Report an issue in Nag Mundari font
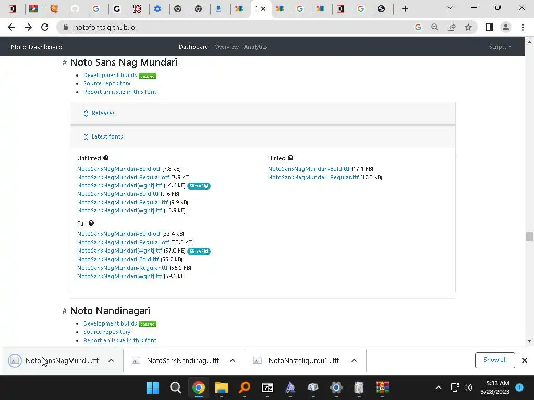 [x=120, y=92]
